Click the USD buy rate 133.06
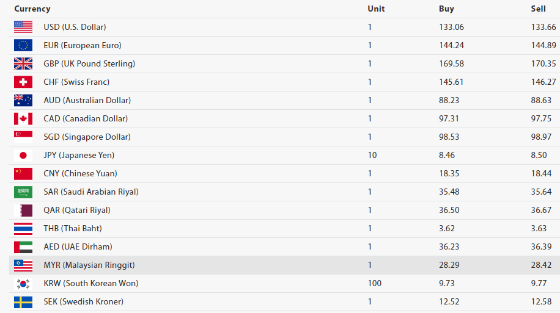This screenshot has height=313, width=560. tap(451, 27)
